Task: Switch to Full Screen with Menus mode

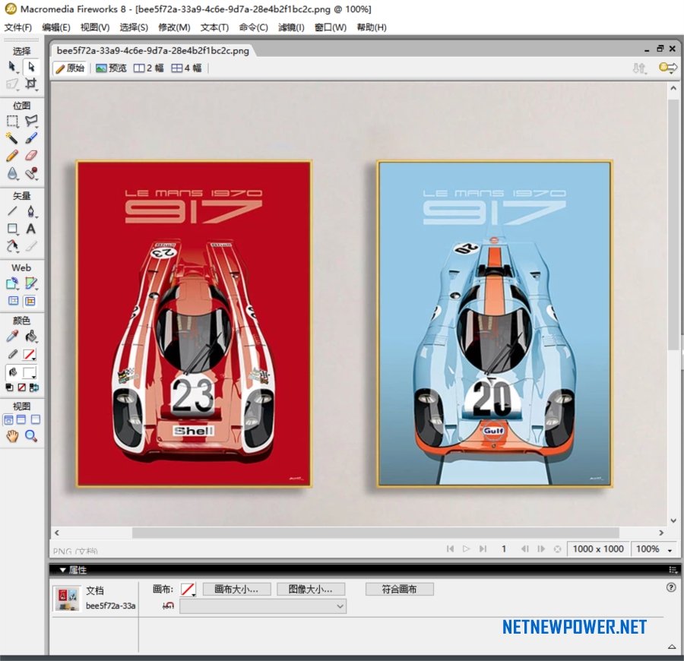Action: coord(21,420)
